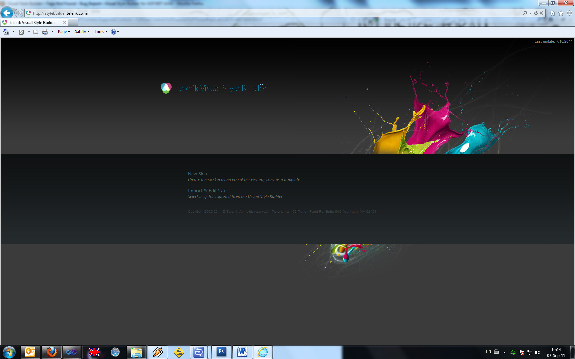Minimize the Internet Explorer window
This screenshot has width=575, height=359.
tap(544, 3)
